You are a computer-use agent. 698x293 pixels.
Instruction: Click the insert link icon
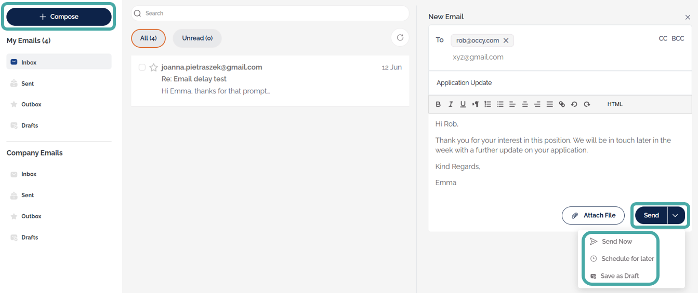(x=562, y=104)
